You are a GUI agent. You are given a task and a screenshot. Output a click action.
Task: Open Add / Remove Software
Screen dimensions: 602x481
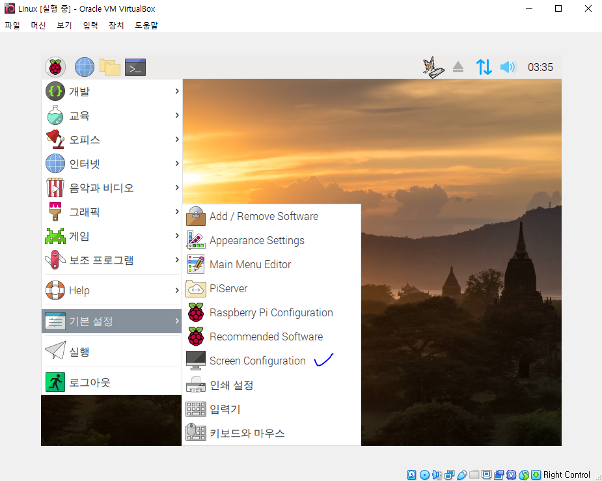pyautogui.click(x=271, y=216)
